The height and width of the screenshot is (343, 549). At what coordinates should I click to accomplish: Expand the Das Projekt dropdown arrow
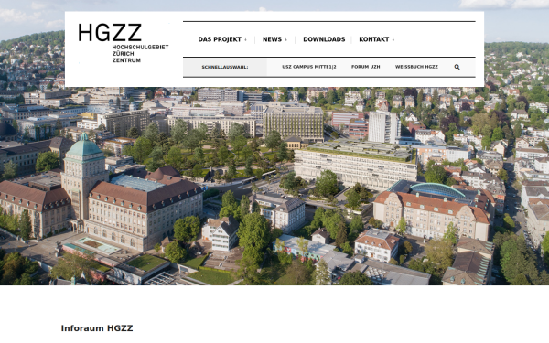pos(245,39)
